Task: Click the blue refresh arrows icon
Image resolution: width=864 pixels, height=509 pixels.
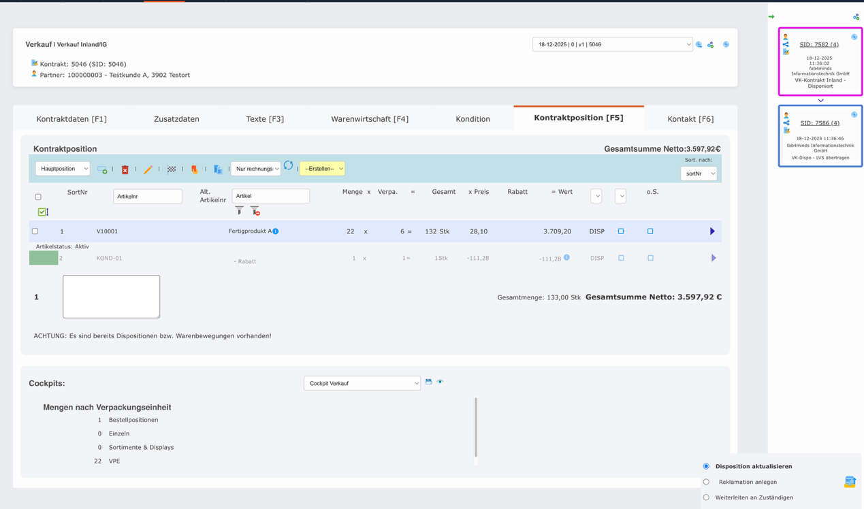Action: tap(289, 165)
